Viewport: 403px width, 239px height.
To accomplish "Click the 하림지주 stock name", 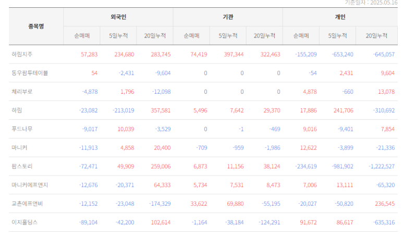I will 22,55.
